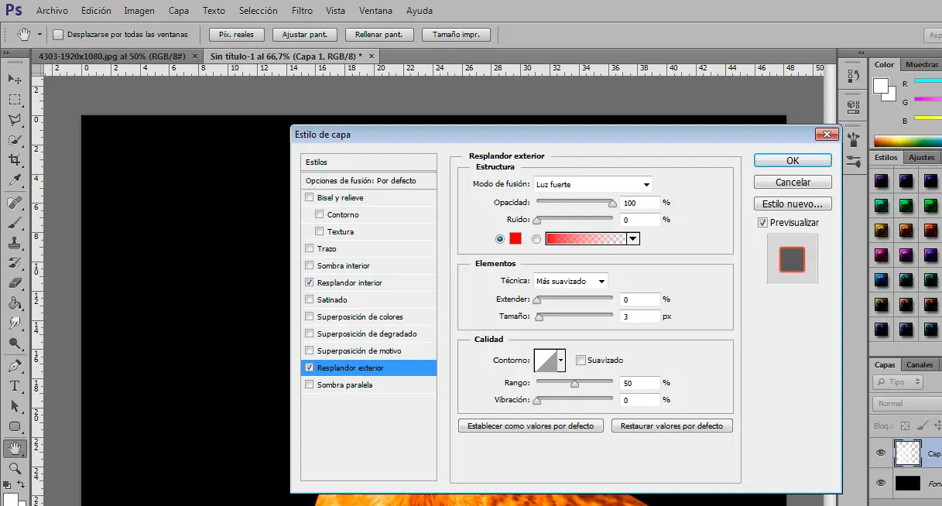Select the Spot Healing Brush tool
Image resolution: width=942 pixels, height=506 pixels.
click(15, 203)
